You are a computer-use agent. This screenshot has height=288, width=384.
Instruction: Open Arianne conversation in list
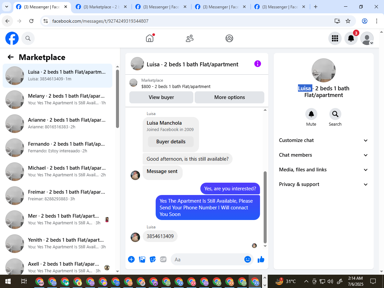click(x=58, y=123)
